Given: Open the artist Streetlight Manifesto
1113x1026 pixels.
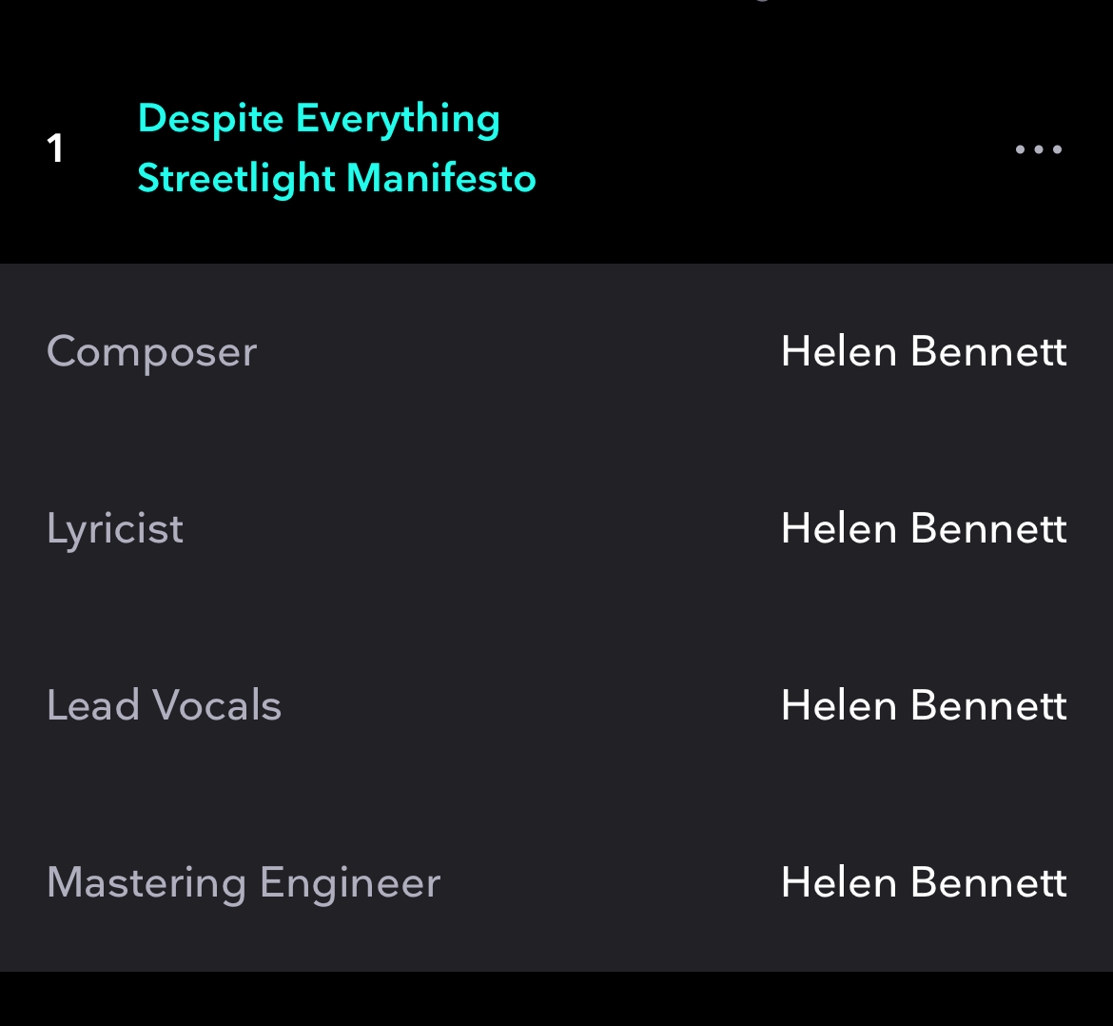Looking at the screenshot, I should click(x=337, y=179).
